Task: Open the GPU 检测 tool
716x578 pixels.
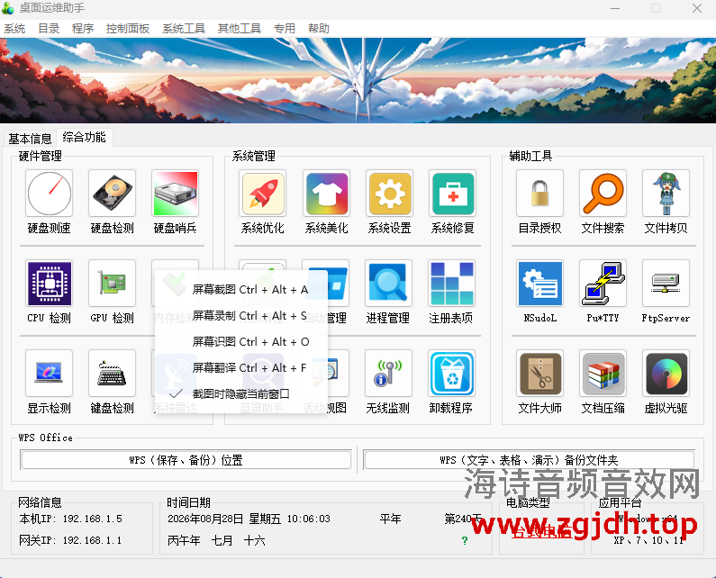Action: (112, 283)
